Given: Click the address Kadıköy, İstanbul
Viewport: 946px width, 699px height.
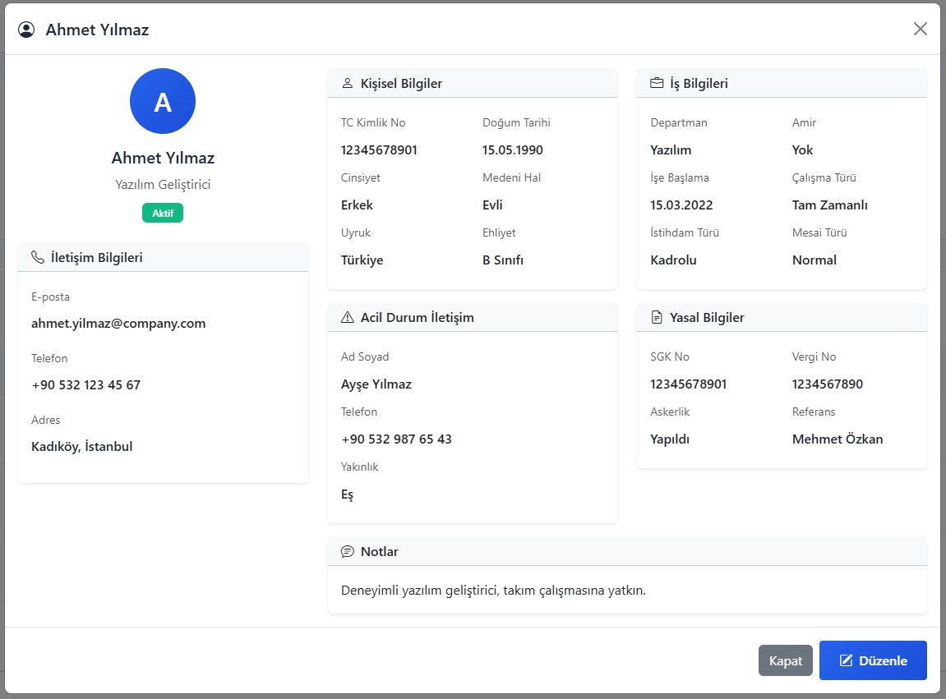Looking at the screenshot, I should [82, 447].
